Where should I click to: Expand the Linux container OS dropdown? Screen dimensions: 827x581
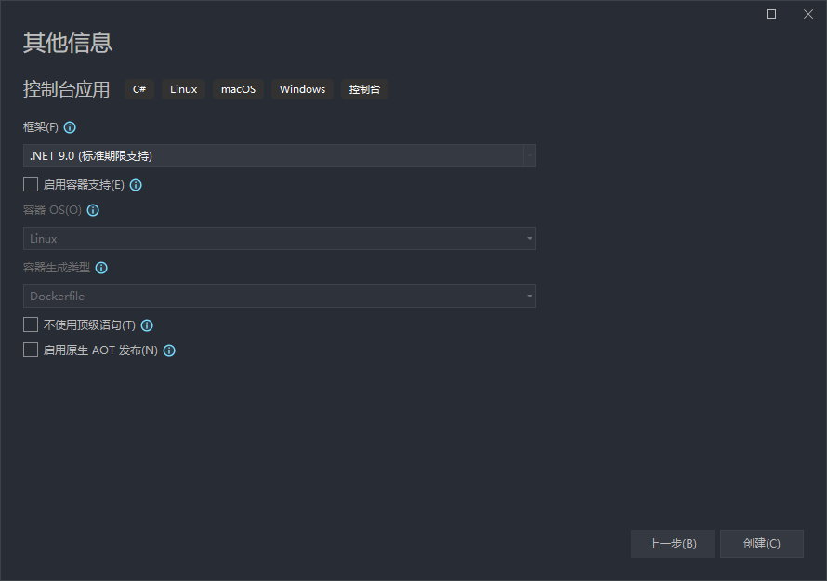tap(280, 239)
